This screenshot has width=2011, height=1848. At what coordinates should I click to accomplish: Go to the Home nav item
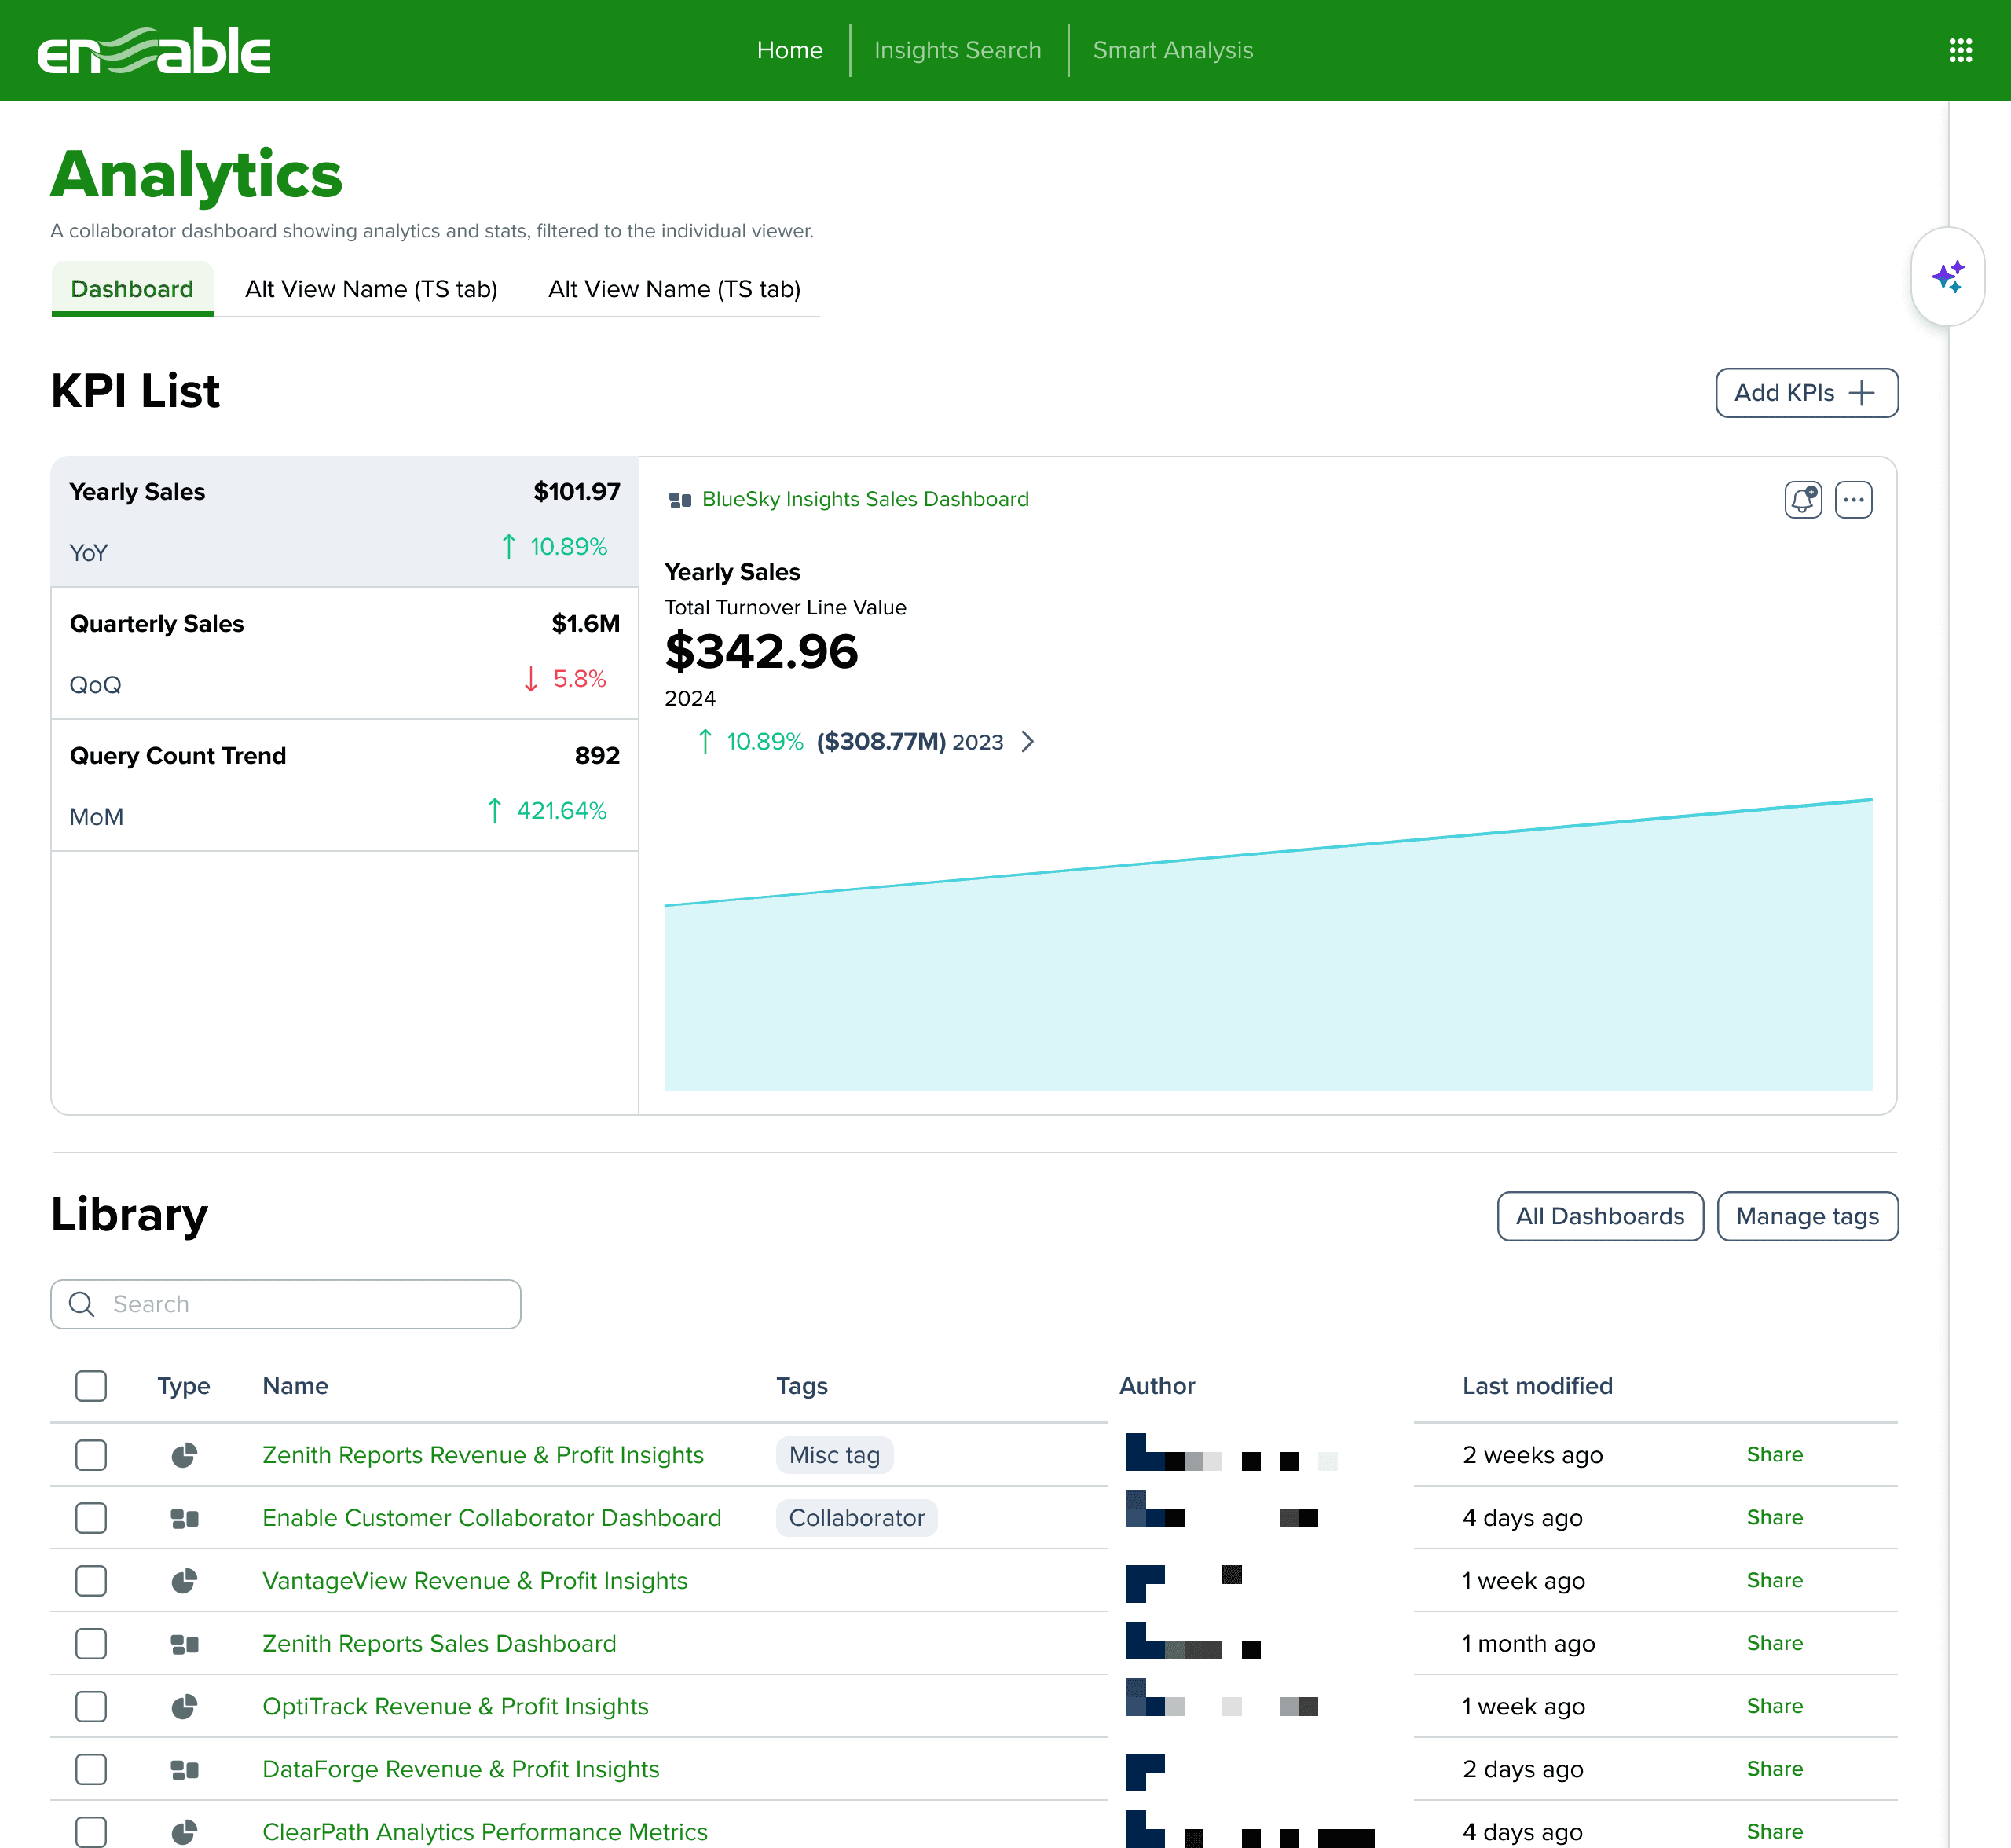[x=790, y=50]
